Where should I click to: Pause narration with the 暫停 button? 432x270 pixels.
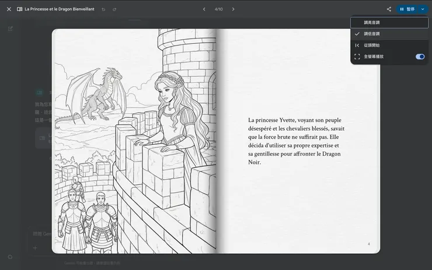coord(407,9)
